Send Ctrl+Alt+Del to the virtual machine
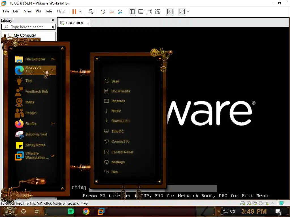 [91, 11]
